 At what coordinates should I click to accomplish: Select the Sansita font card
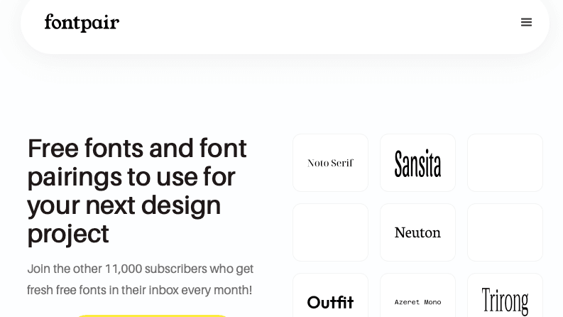(x=417, y=163)
